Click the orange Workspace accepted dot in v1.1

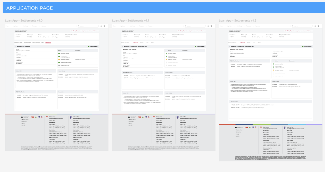pos(166,60)
